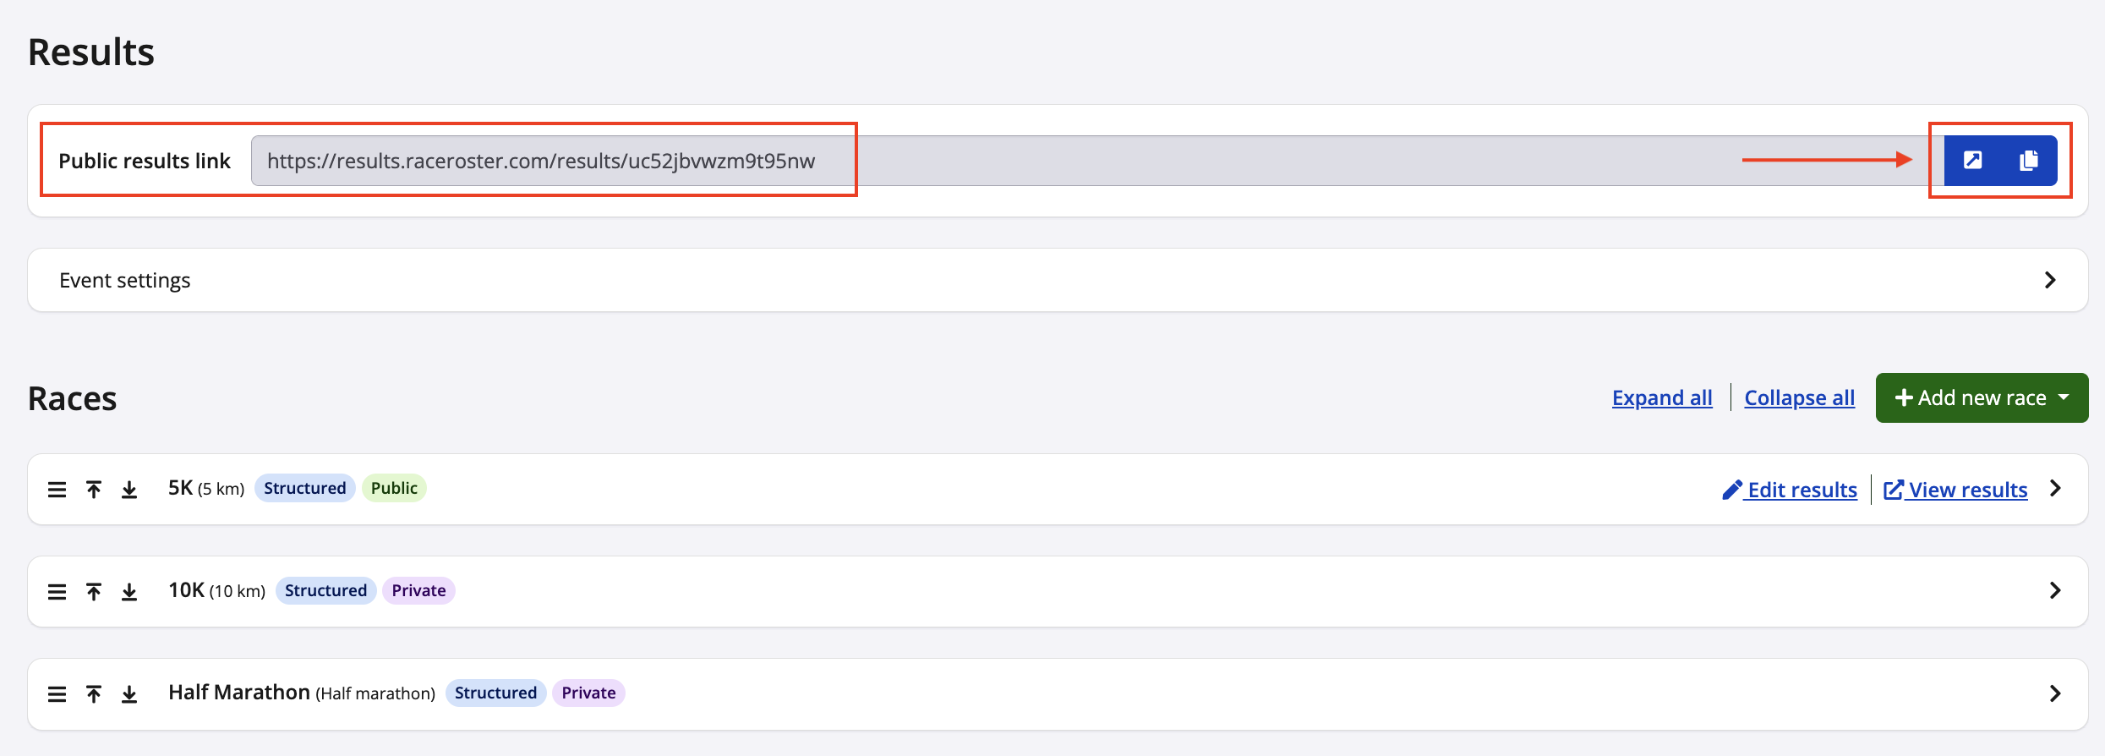Click 10K race reorder handle icon
2105x756 pixels.
pyautogui.click(x=57, y=592)
